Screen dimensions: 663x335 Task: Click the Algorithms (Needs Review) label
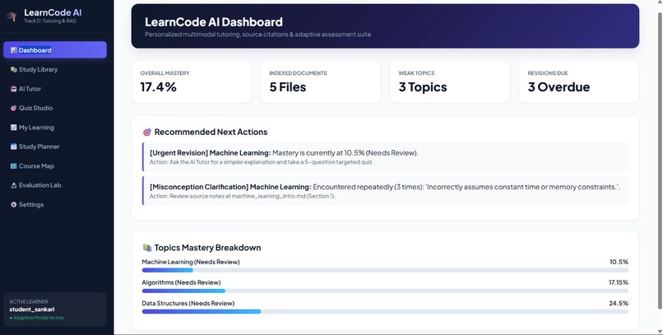point(182,282)
